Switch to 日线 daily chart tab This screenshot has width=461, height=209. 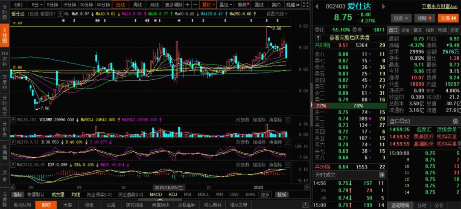[x=120, y=5]
